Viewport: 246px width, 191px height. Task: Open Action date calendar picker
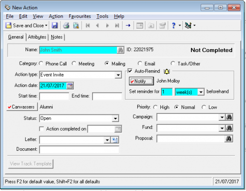[70, 86]
